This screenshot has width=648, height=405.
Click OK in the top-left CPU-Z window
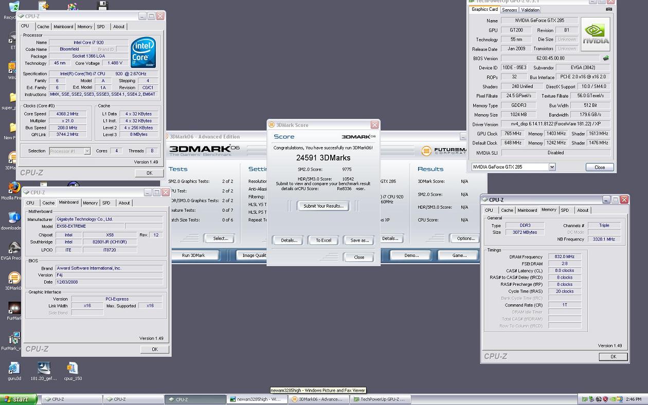pyautogui.click(x=149, y=173)
